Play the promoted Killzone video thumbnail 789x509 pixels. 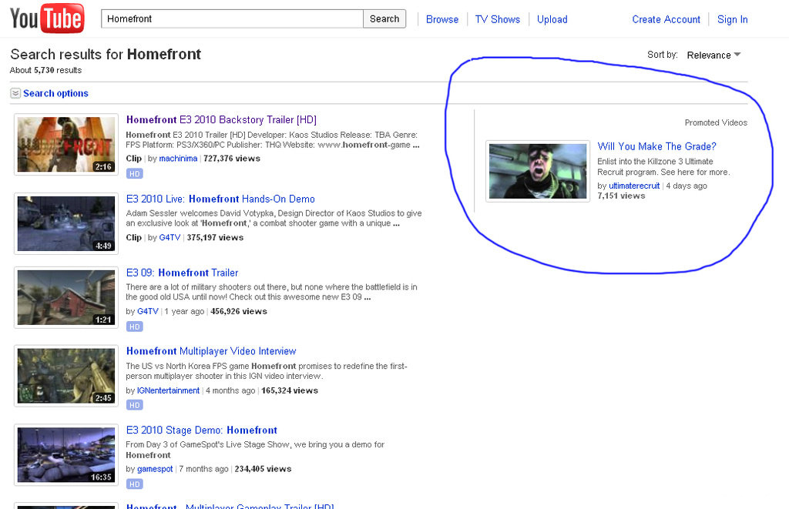point(538,171)
